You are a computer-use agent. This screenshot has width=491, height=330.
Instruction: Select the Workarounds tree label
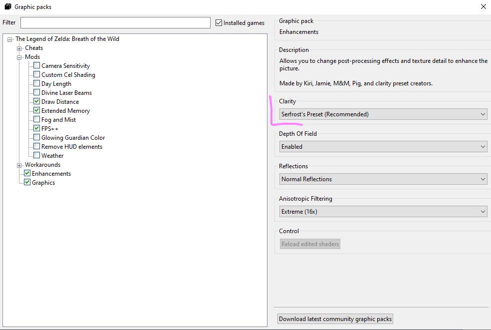pos(42,165)
